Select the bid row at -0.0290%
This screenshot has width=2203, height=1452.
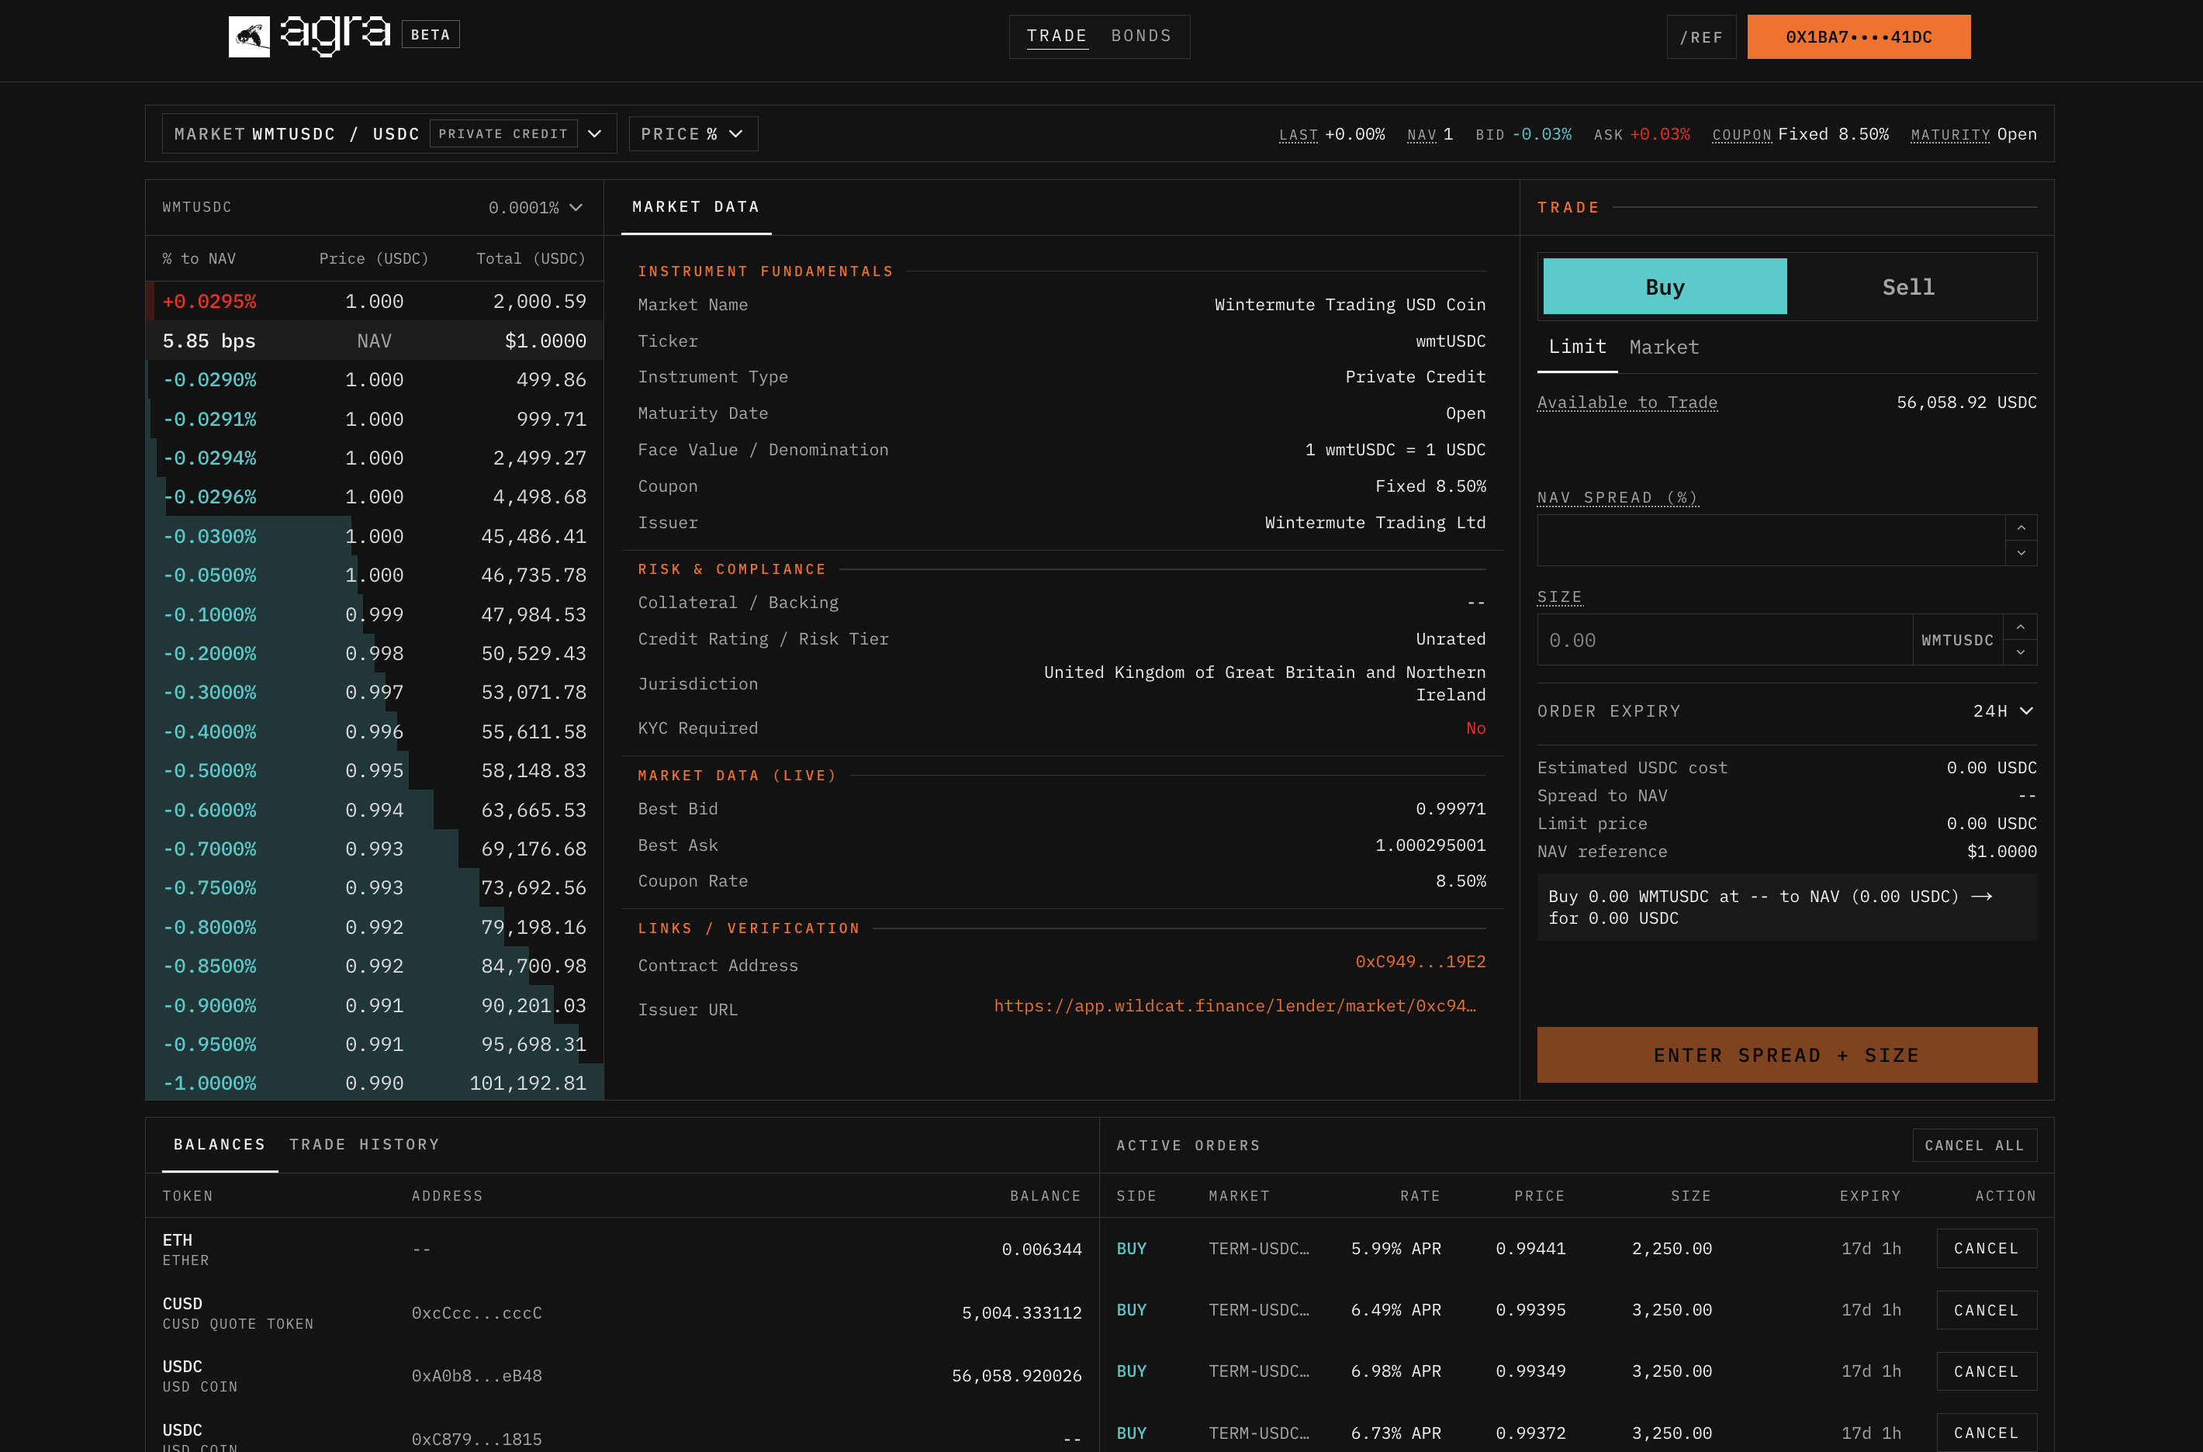point(374,379)
